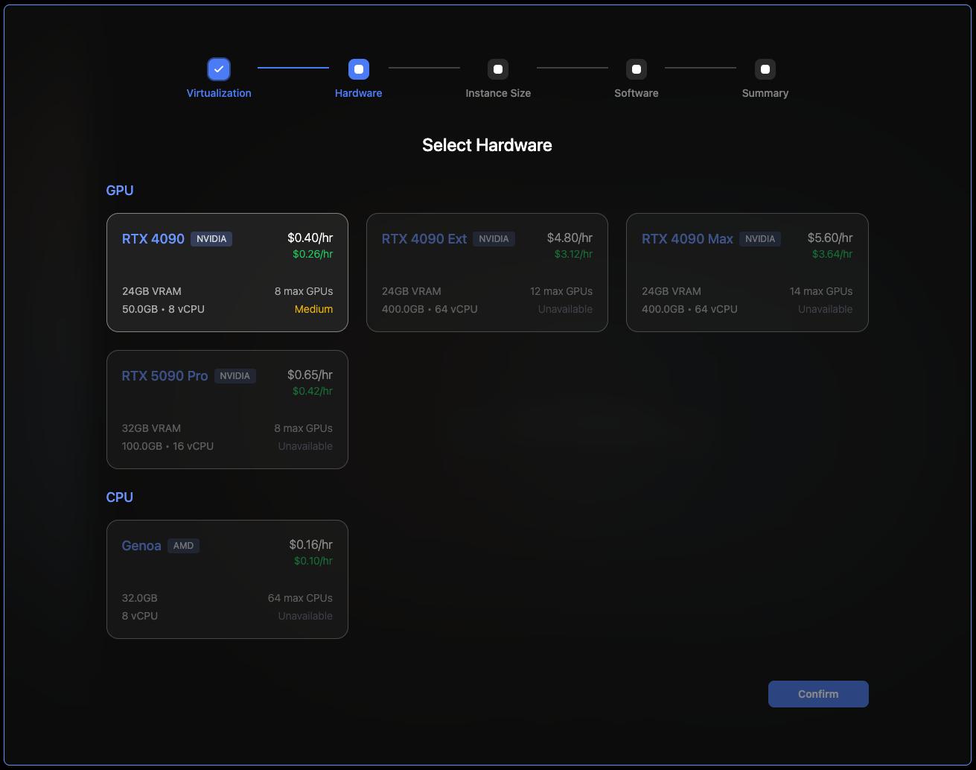
Task: Go to the Virtualization step label
Action: click(219, 93)
